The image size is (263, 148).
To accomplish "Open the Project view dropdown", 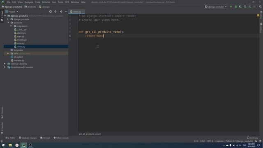I will (x=12, y=12).
